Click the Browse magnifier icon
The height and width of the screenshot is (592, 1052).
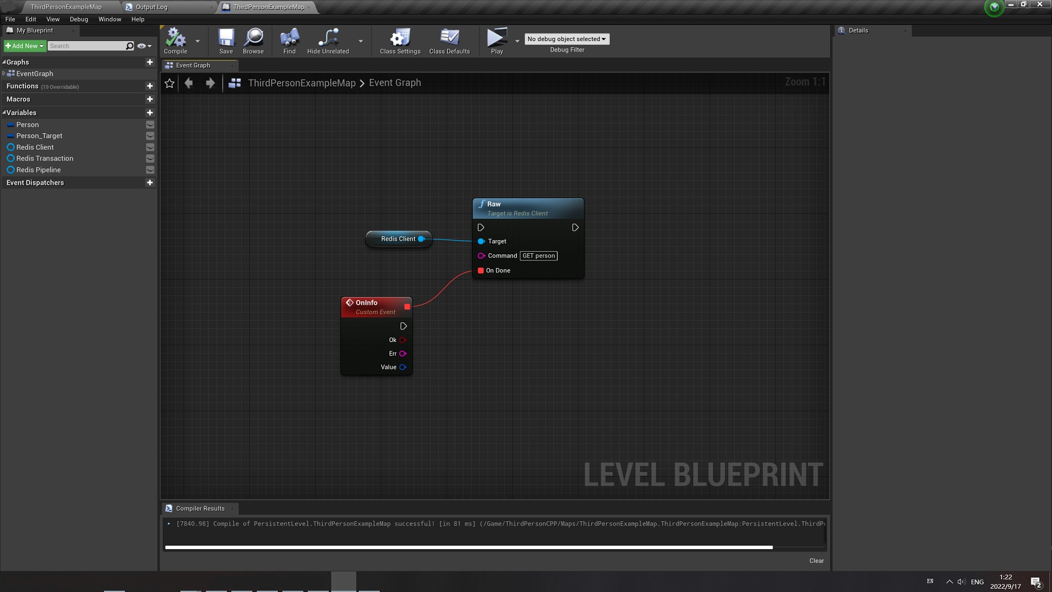pyautogui.click(x=253, y=38)
